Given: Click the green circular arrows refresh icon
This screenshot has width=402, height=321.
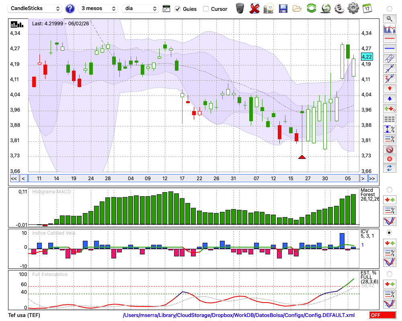Looking at the screenshot, I should (311, 8).
